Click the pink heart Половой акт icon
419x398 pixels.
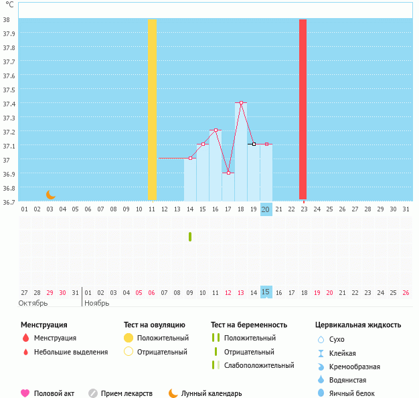click(25, 393)
